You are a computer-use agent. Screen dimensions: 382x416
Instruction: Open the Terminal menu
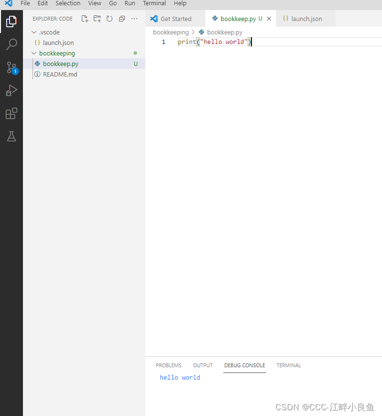(x=154, y=3)
